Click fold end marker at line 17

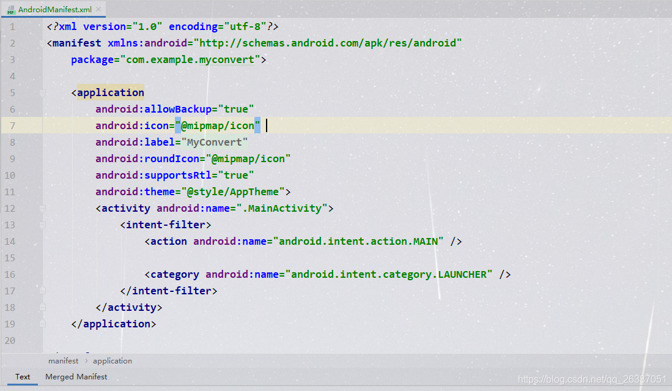click(x=42, y=291)
